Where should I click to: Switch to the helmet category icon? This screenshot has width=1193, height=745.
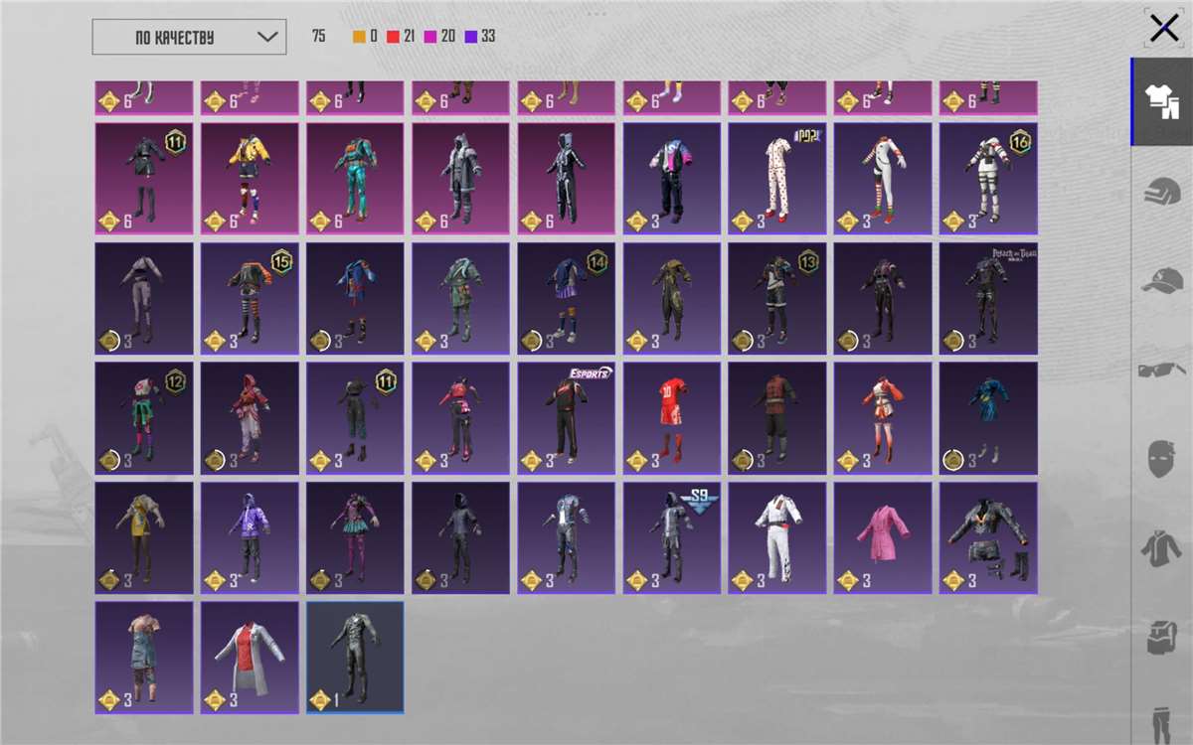coord(1161,192)
